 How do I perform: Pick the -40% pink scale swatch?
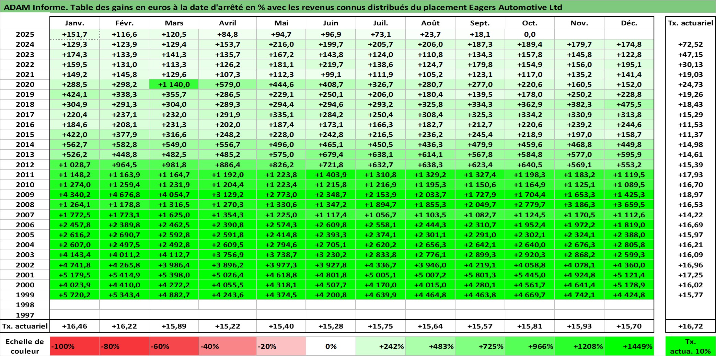click(228, 346)
